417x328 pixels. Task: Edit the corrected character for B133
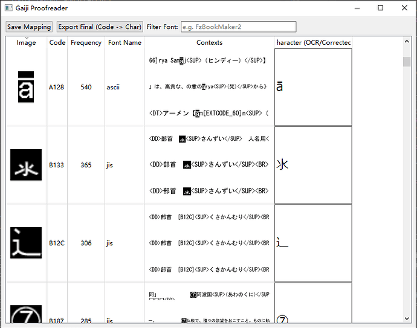312,165
